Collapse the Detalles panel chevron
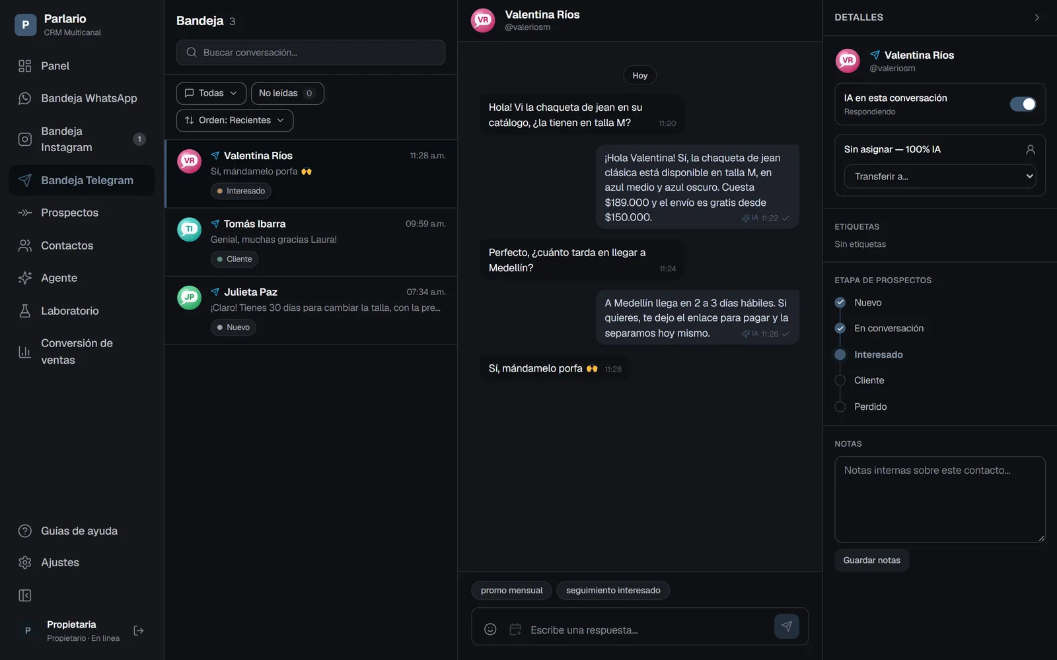Screen dimensions: 1057x660 pyautogui.click(x=1037, y=18)
